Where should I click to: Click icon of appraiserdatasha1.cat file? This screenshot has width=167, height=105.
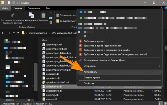[44, 82]
